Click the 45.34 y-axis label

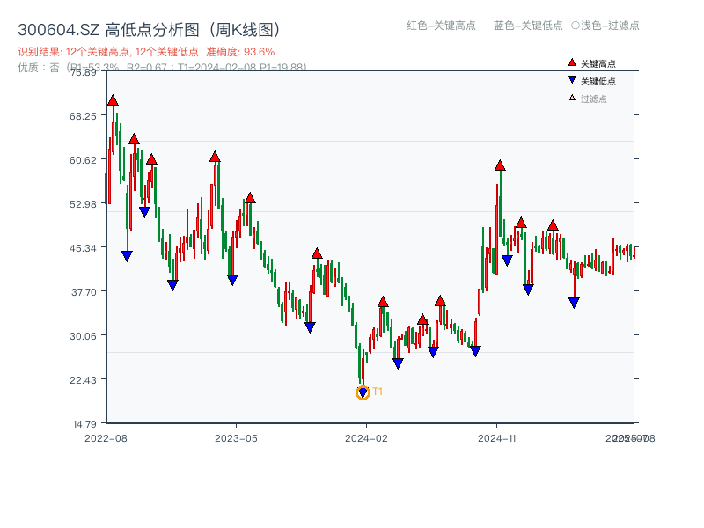pyautogui.click(x=83, y=248)
